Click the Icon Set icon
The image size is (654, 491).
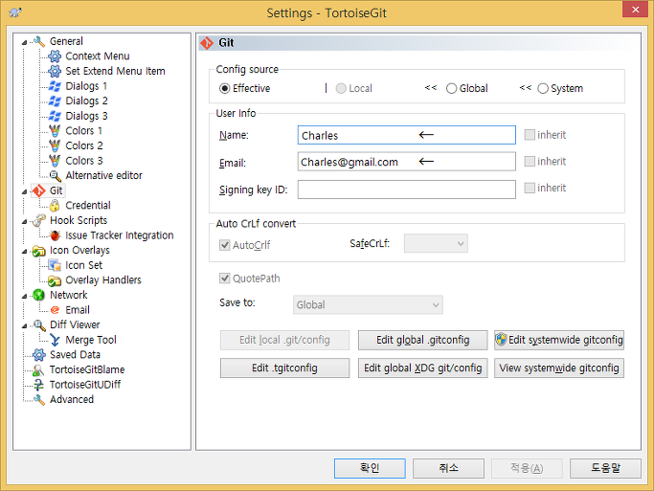point(55,265)
